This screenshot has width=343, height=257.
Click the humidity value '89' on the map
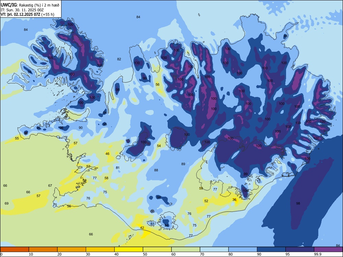183,164
